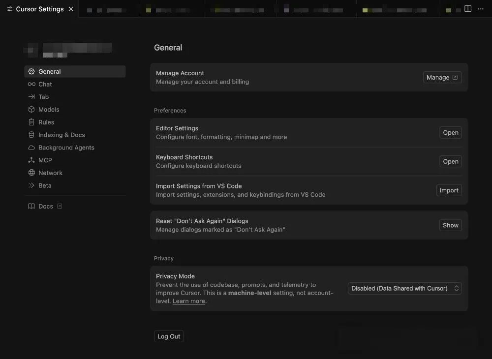
Task: Click the external link icon beside Docs
Action: pos(60,206)
